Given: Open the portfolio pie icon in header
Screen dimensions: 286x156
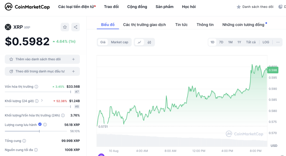Looking at the screenshot, I should coord(280,7).
